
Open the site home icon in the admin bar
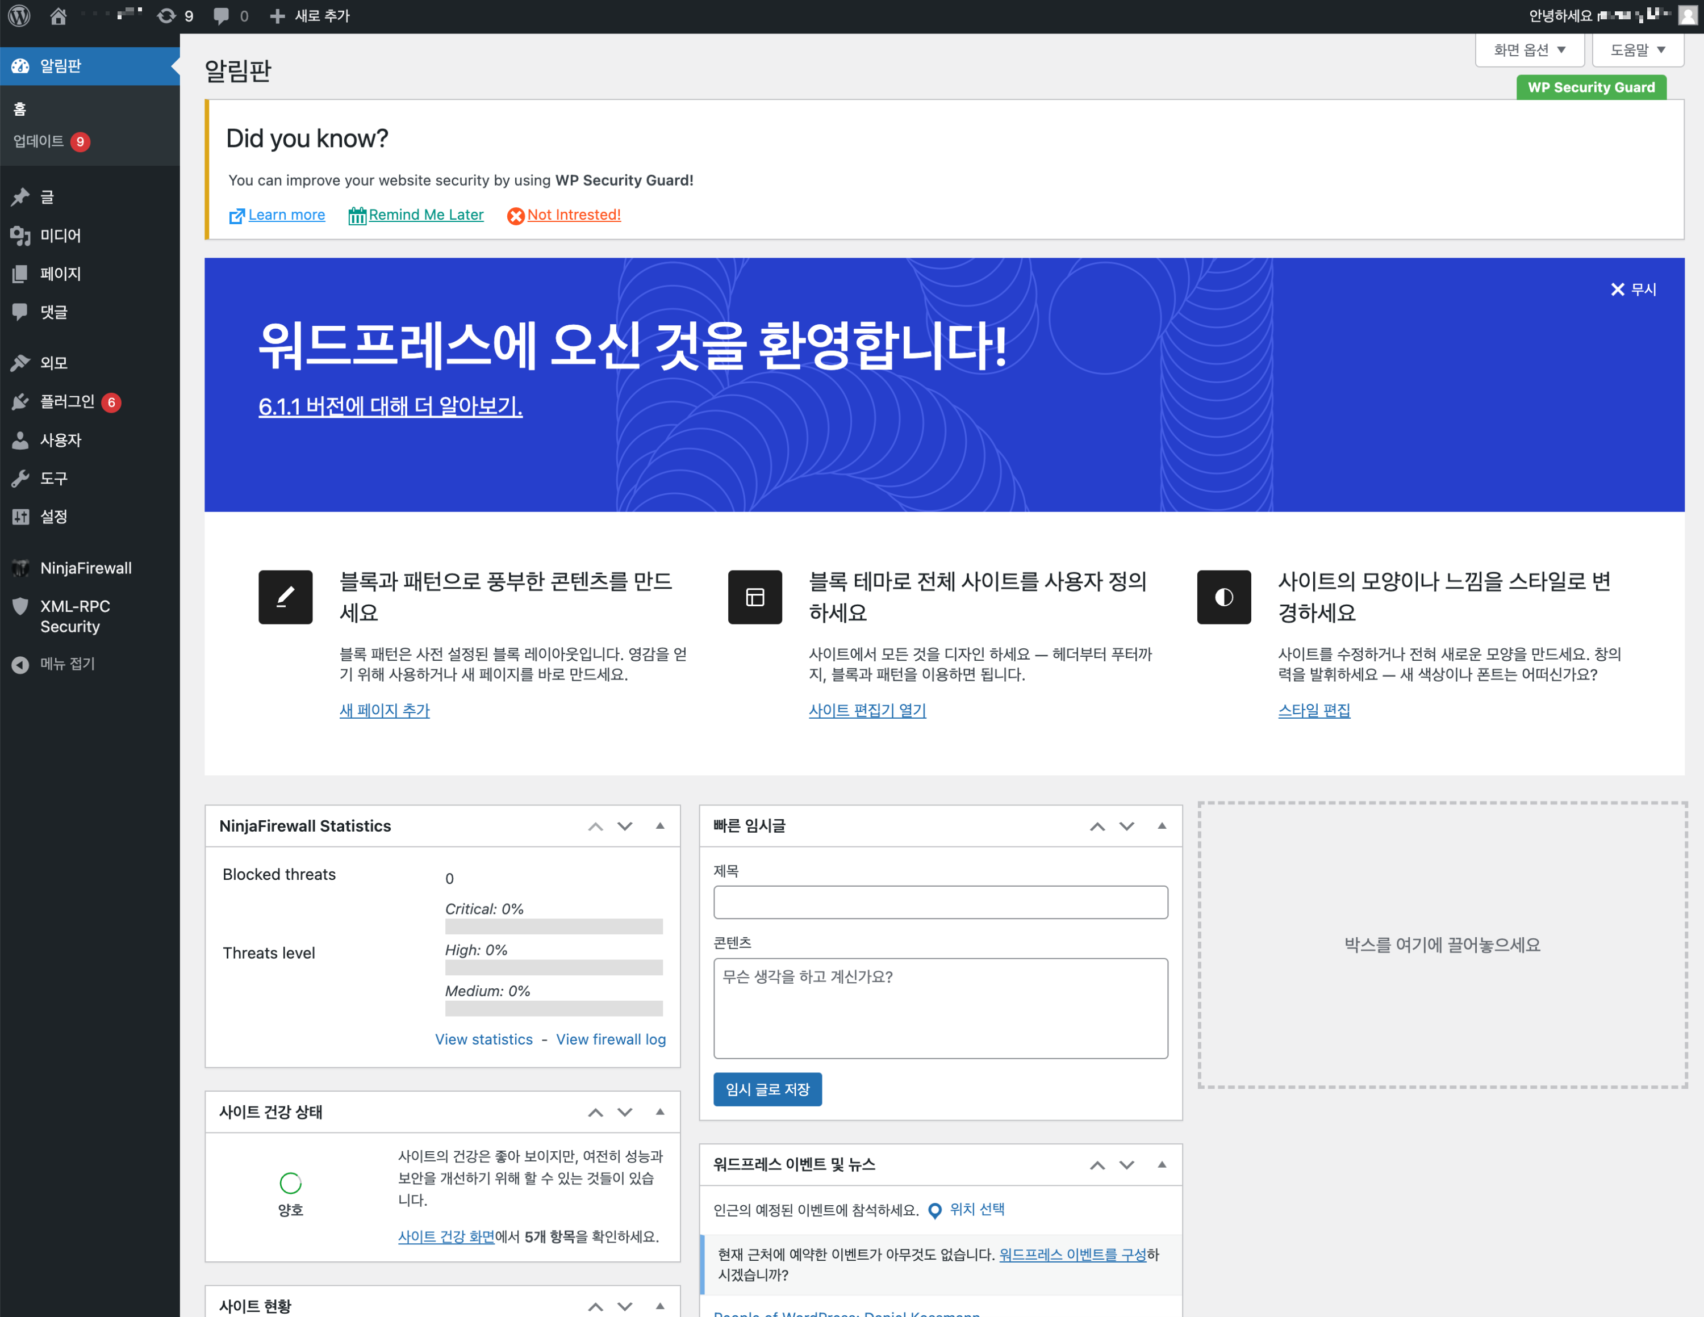pos(59,15)
